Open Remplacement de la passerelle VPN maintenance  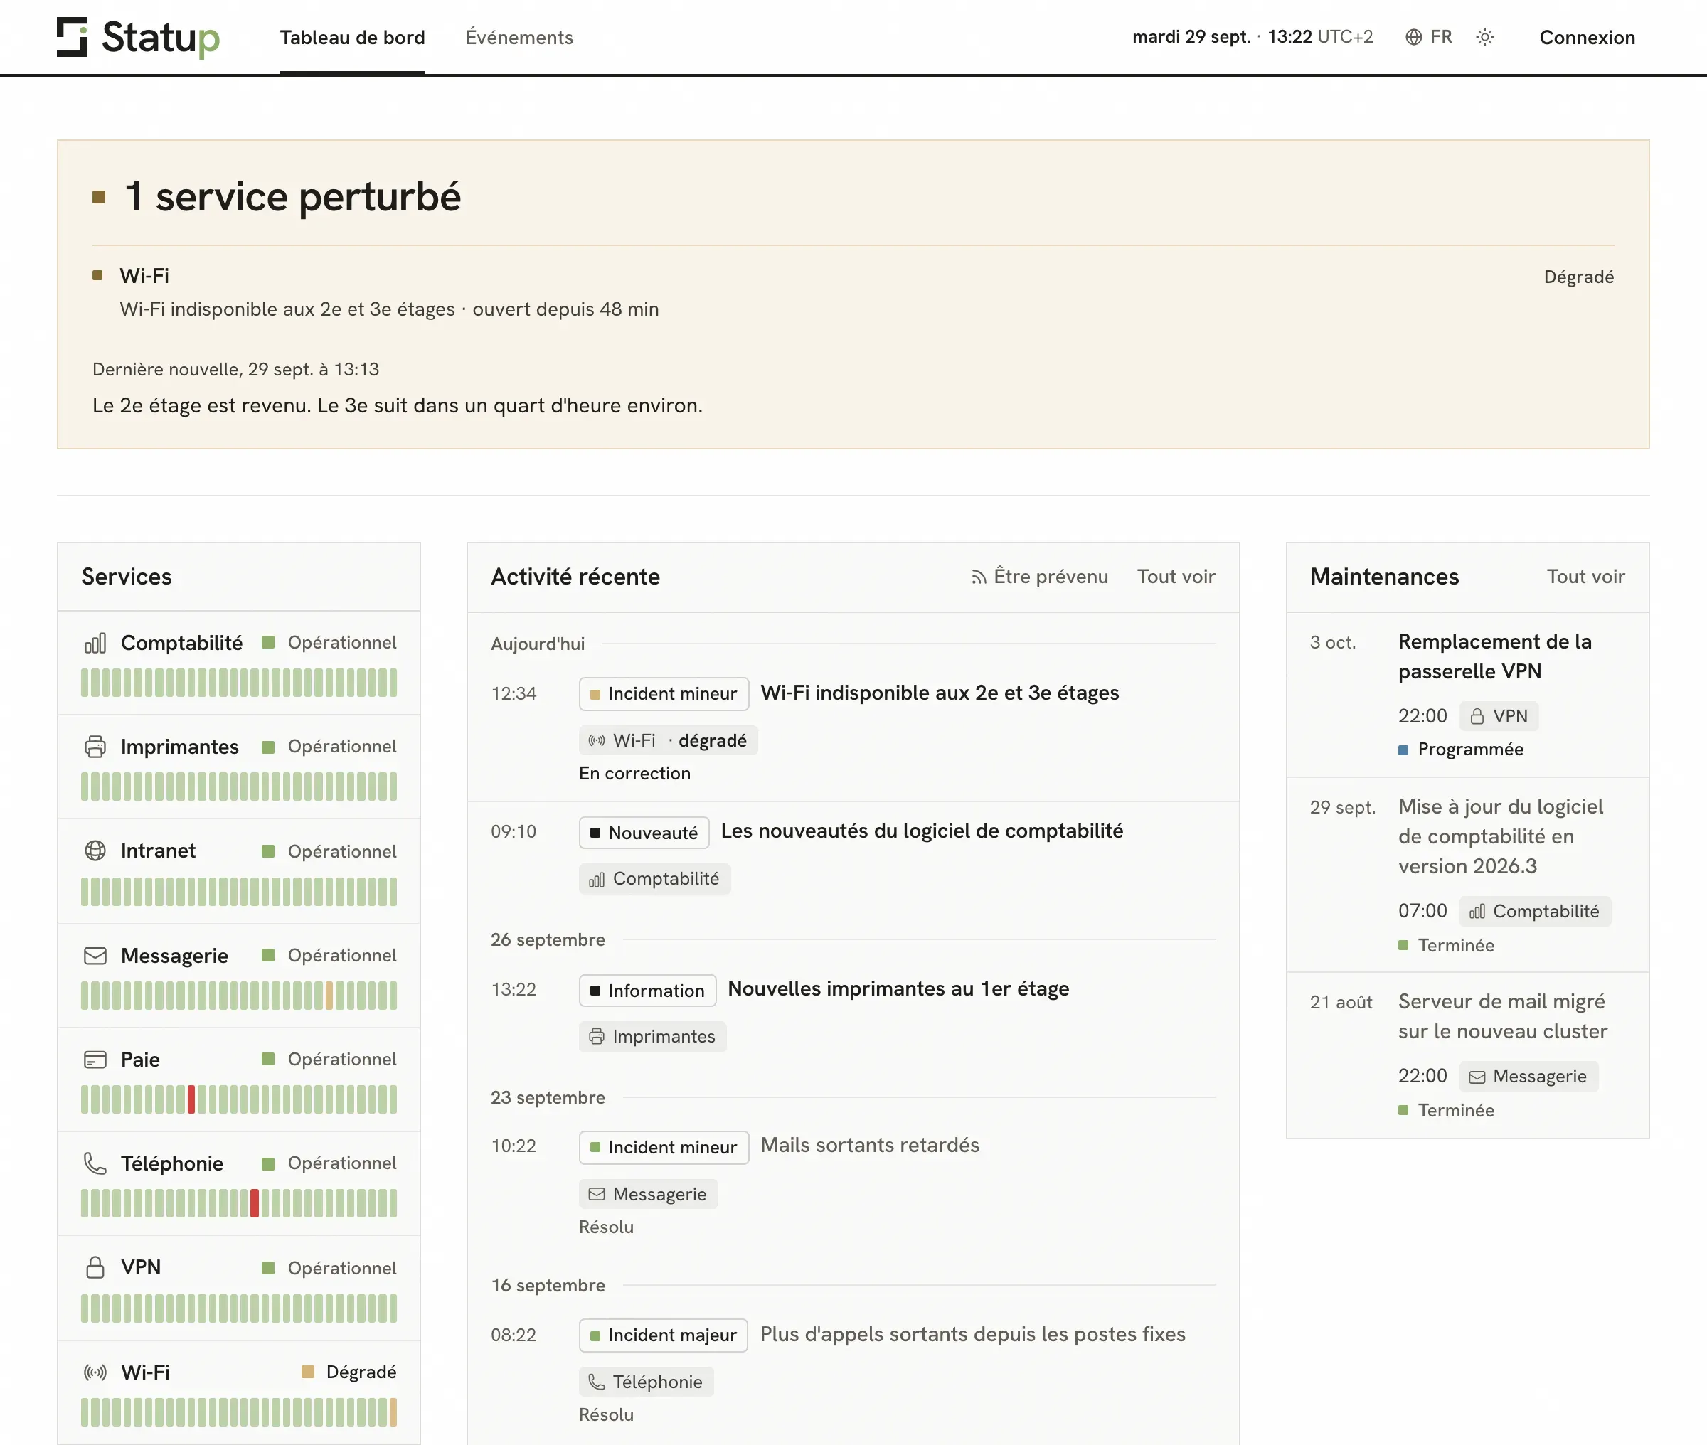pyautogui.click(x=1495, y=657)
